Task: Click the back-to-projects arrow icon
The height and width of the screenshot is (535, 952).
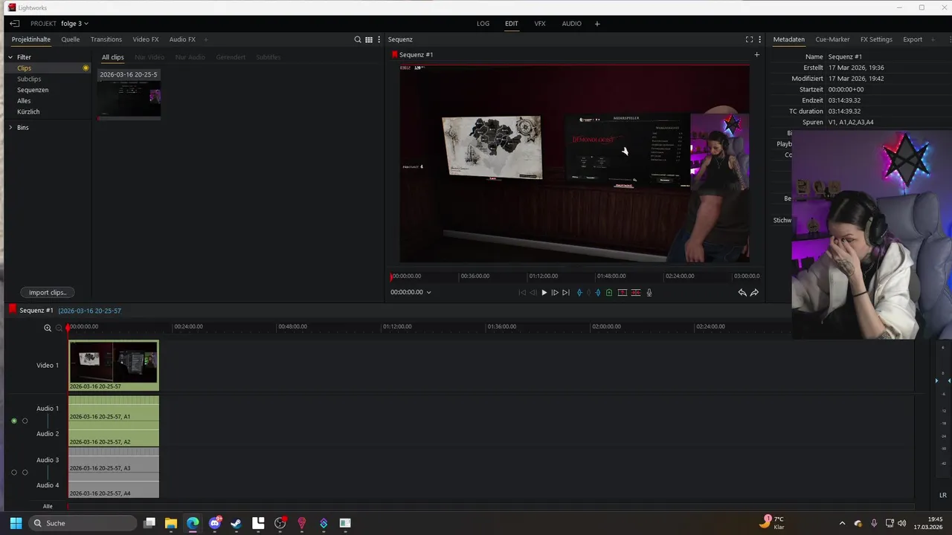Action: click(x=14, y=24)
